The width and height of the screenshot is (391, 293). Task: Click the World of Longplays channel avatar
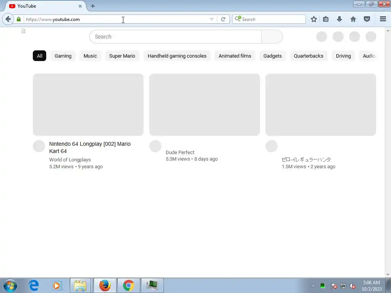click(x=39, y=146)
